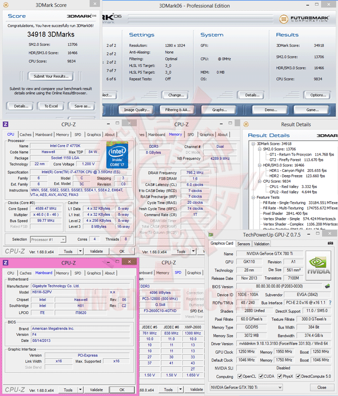Open the Sensors tab in GPU-Z
Image resolution: width=338 pixels, height=396 pixels.
click(244, 244)
